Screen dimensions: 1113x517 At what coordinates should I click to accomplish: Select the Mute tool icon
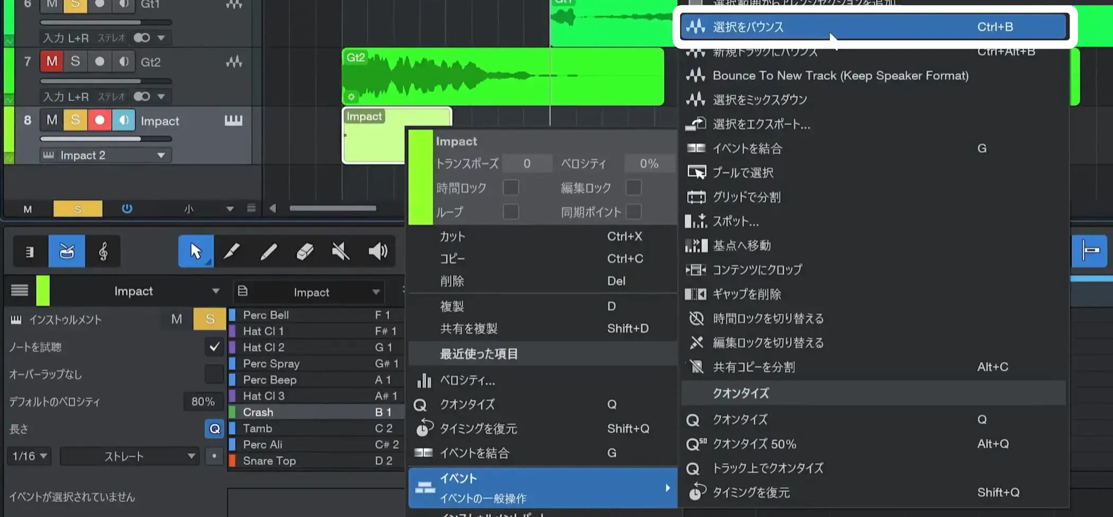click(x=340, y=251)
